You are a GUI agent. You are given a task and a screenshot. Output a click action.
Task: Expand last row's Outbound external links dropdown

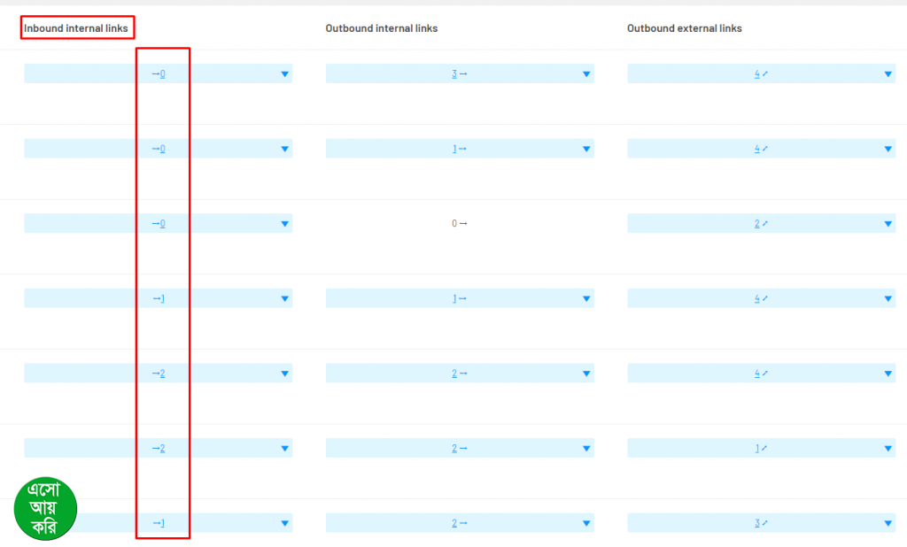(x=888, y=523)
